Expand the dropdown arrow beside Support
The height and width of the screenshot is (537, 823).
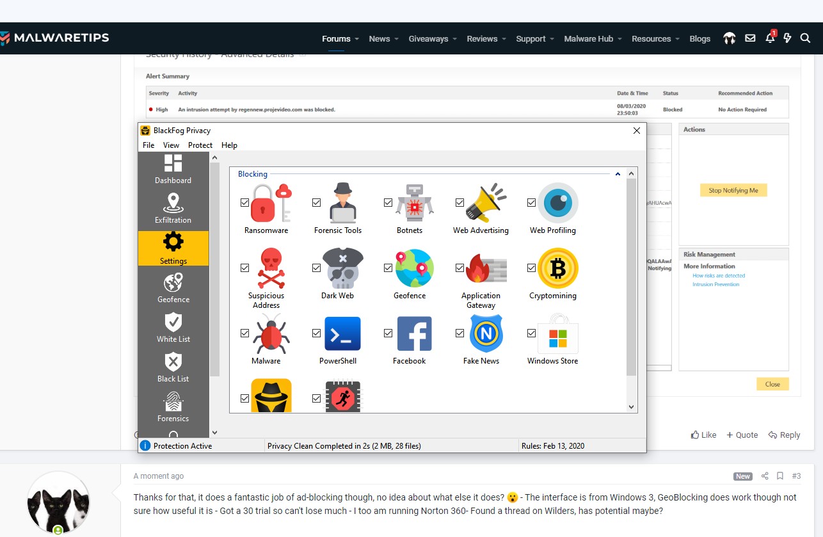pos(552,39)
